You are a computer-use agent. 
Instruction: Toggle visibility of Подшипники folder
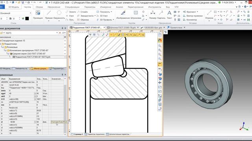(65, 44)
